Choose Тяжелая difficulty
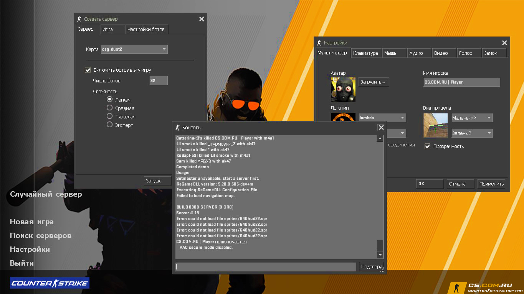The width and height of the screenshot is (524, 294). [109, 116]
